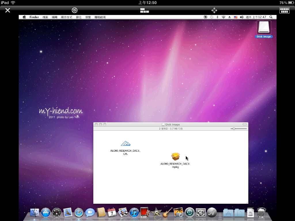Open the 輔助說明 menu
This screenshot has width=295, height=221.
click(x=100, y=17)
